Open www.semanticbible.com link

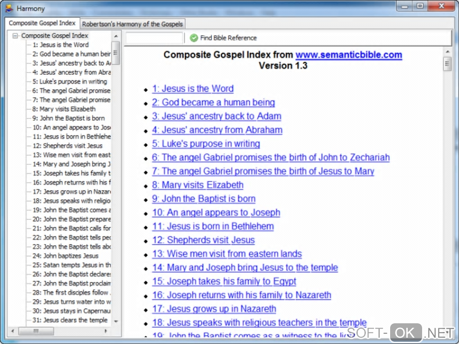click(x=349, y=55)
